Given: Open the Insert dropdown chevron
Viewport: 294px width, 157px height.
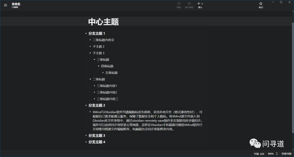Looking at the screenshot, I should tap(202, 4).
